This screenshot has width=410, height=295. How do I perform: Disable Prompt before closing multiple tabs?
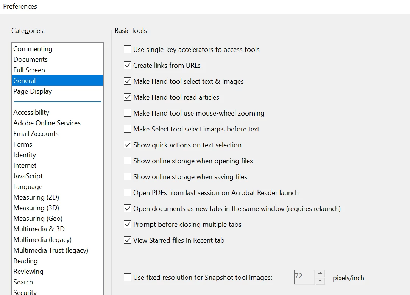click(128, 225)
